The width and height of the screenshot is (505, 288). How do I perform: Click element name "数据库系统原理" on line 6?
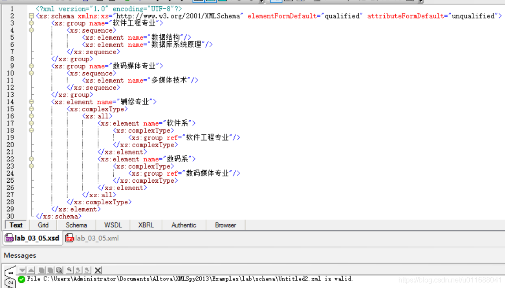[x=177, y=44]
